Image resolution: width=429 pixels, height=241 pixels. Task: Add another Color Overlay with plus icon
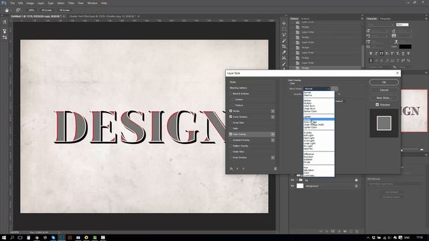pos(273,134)
